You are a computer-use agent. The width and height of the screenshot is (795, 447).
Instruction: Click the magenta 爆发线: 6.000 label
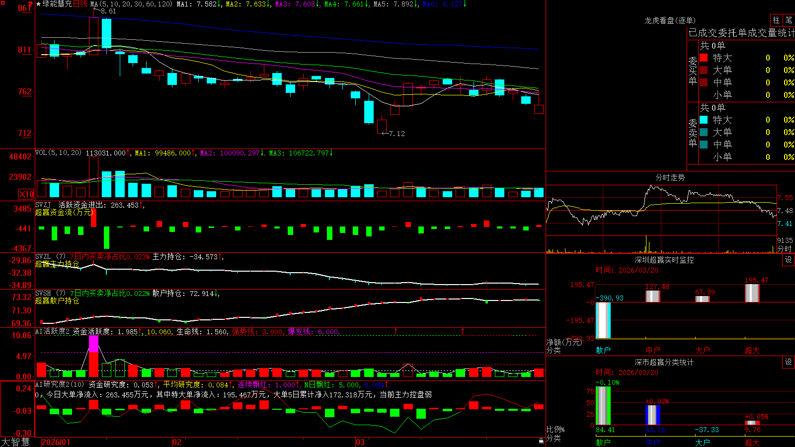[313, 332]
